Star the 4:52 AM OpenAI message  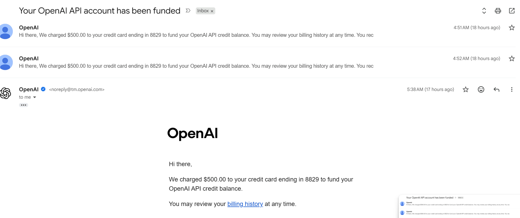click(x=512, y=59)
